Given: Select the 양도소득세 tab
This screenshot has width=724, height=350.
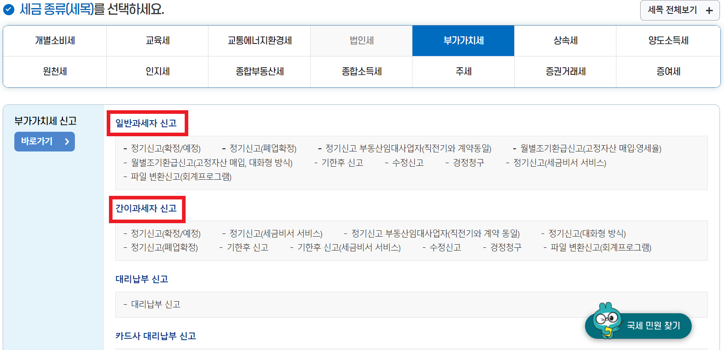Looking at the screenshot, I should click(x=668, y=41).
